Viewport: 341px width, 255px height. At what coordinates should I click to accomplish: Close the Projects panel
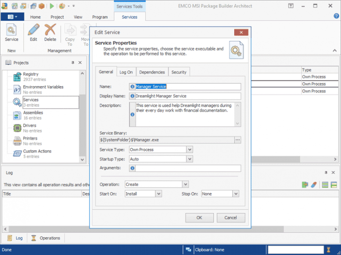(x=80, y=63)
